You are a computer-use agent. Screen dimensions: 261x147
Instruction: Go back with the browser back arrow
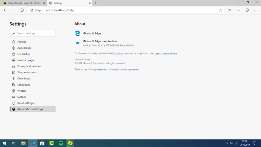point(5,10)
